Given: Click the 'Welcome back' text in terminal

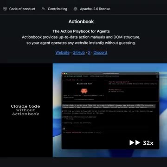Looking at the screenshot, I should (x=84, y=83).
